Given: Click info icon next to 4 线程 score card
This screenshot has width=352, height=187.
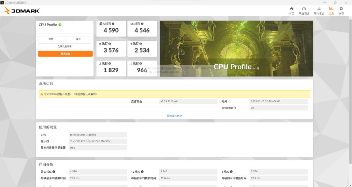Looking at the screenshot, I should 140,44.
